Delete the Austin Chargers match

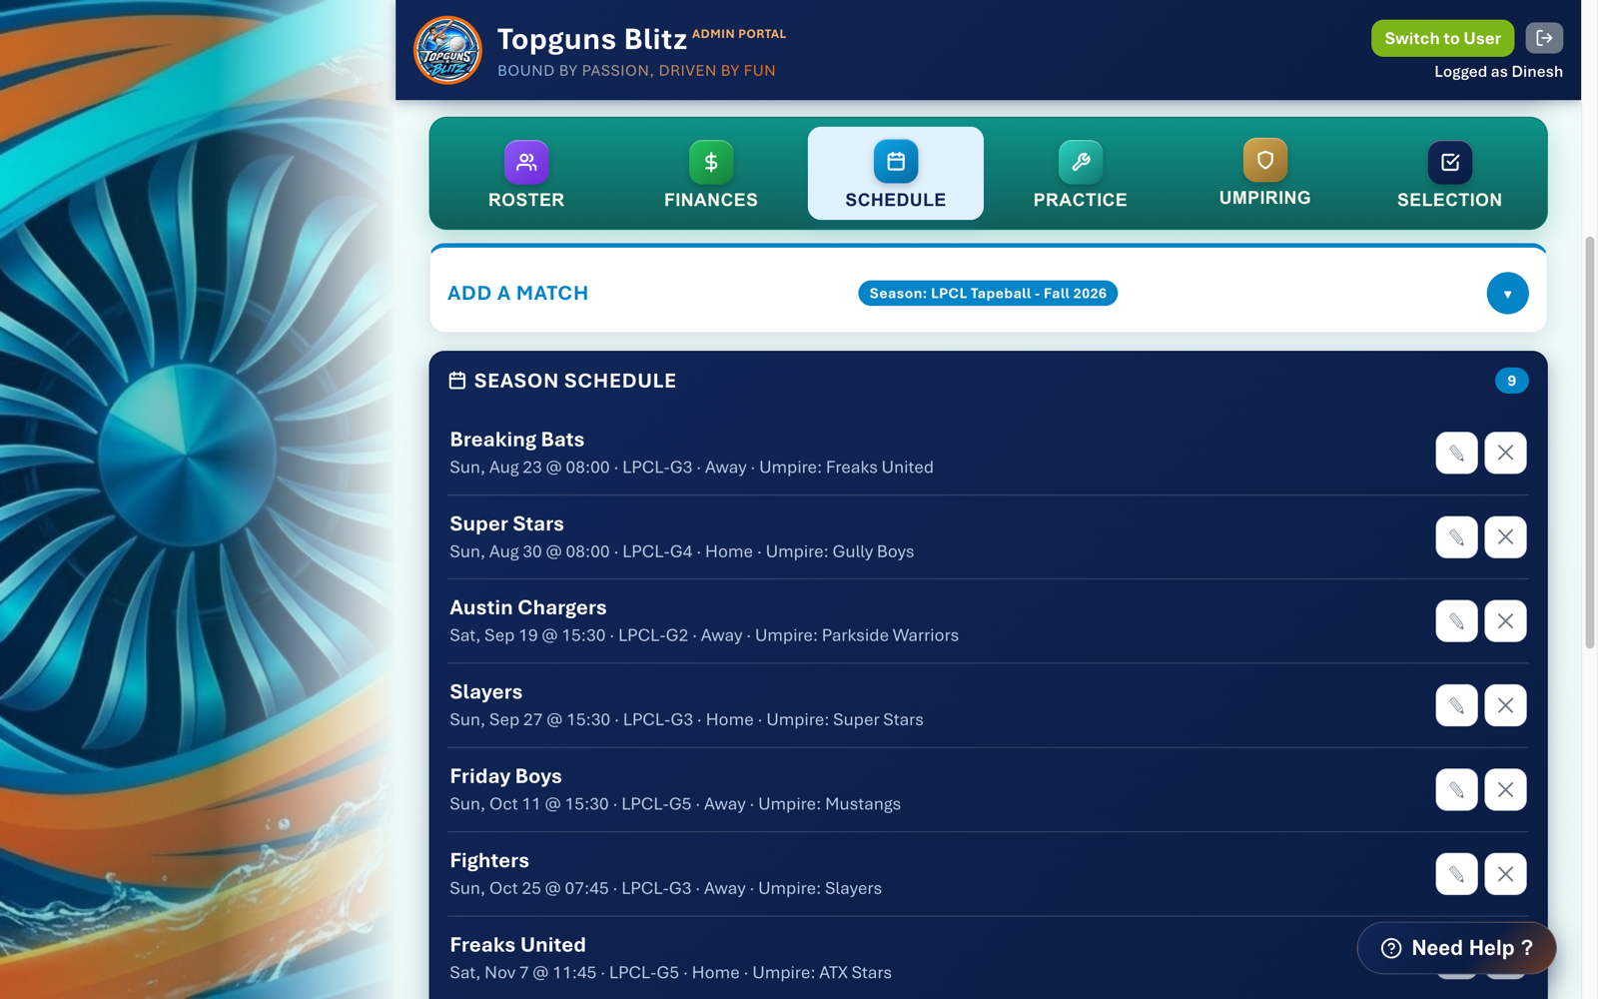pos(1505,621)
